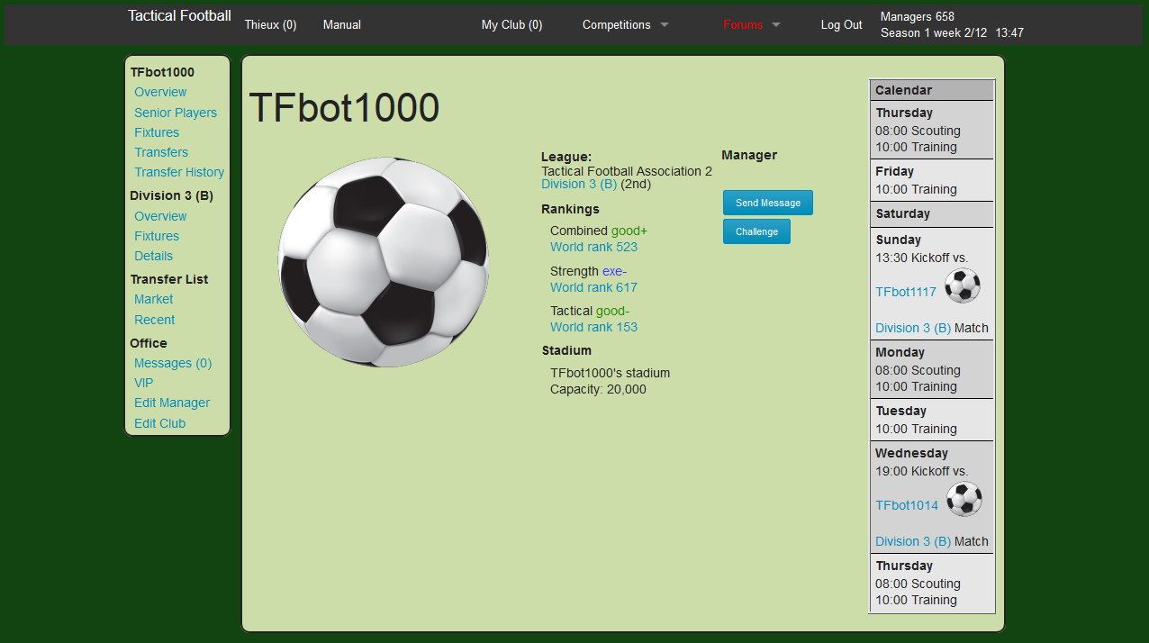View World rank 523 for Combined rating
The image size is (1149, 643).
pyautogui.click(x=593, y=247)
